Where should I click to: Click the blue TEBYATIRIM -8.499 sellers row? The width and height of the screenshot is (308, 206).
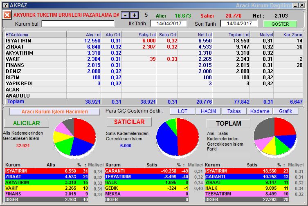tap(146, 177)
